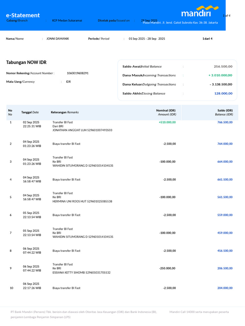Select JONATHAN ANGGIAT LUH 529601007493503 remark

pos(82,130)
